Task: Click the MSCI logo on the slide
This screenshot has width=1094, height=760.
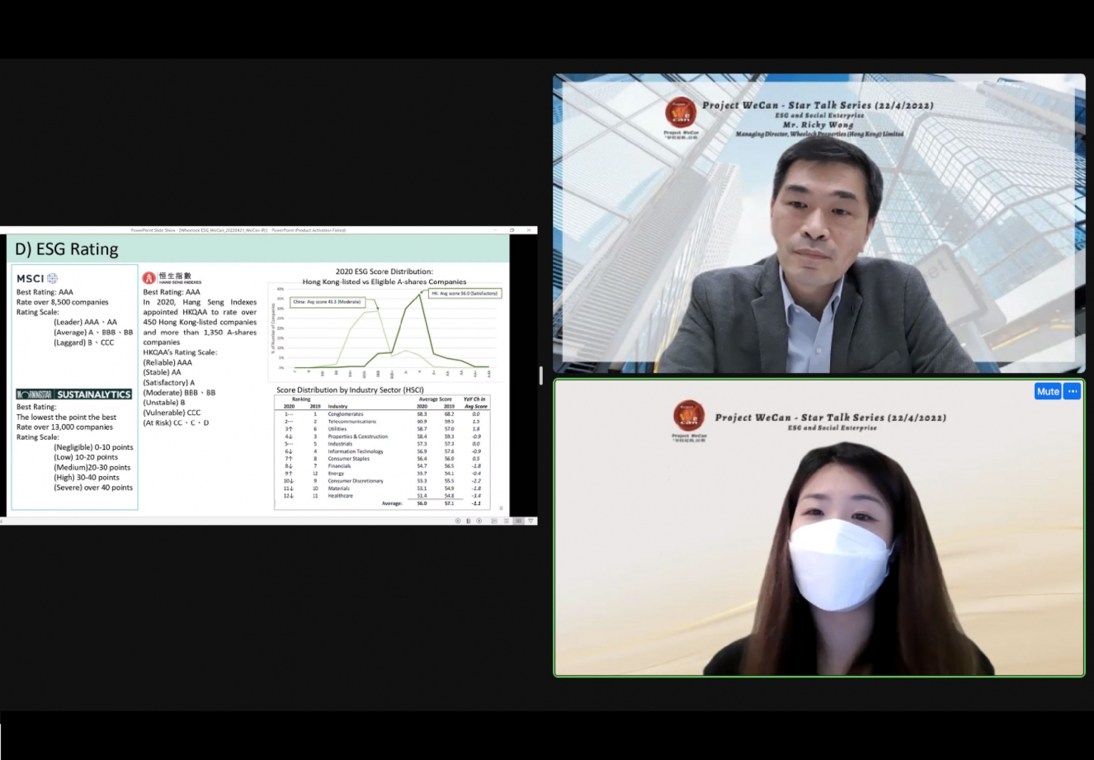Action: [37, 279]
